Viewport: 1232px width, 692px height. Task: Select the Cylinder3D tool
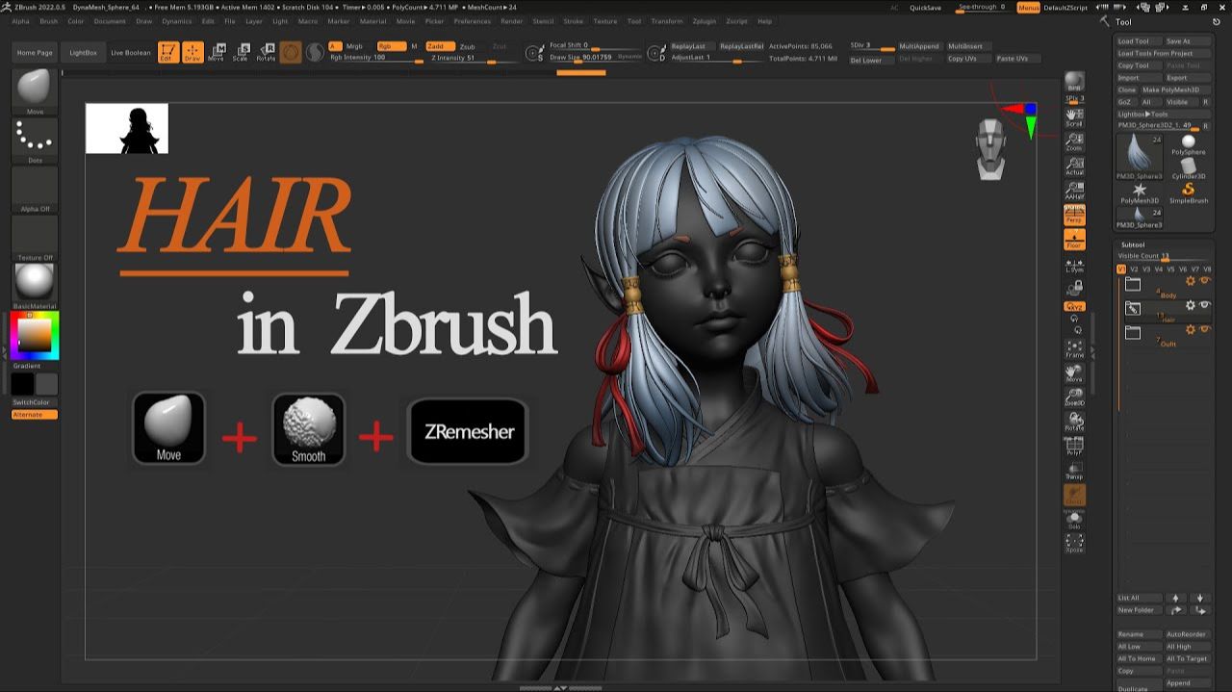tap(1188, 168)
